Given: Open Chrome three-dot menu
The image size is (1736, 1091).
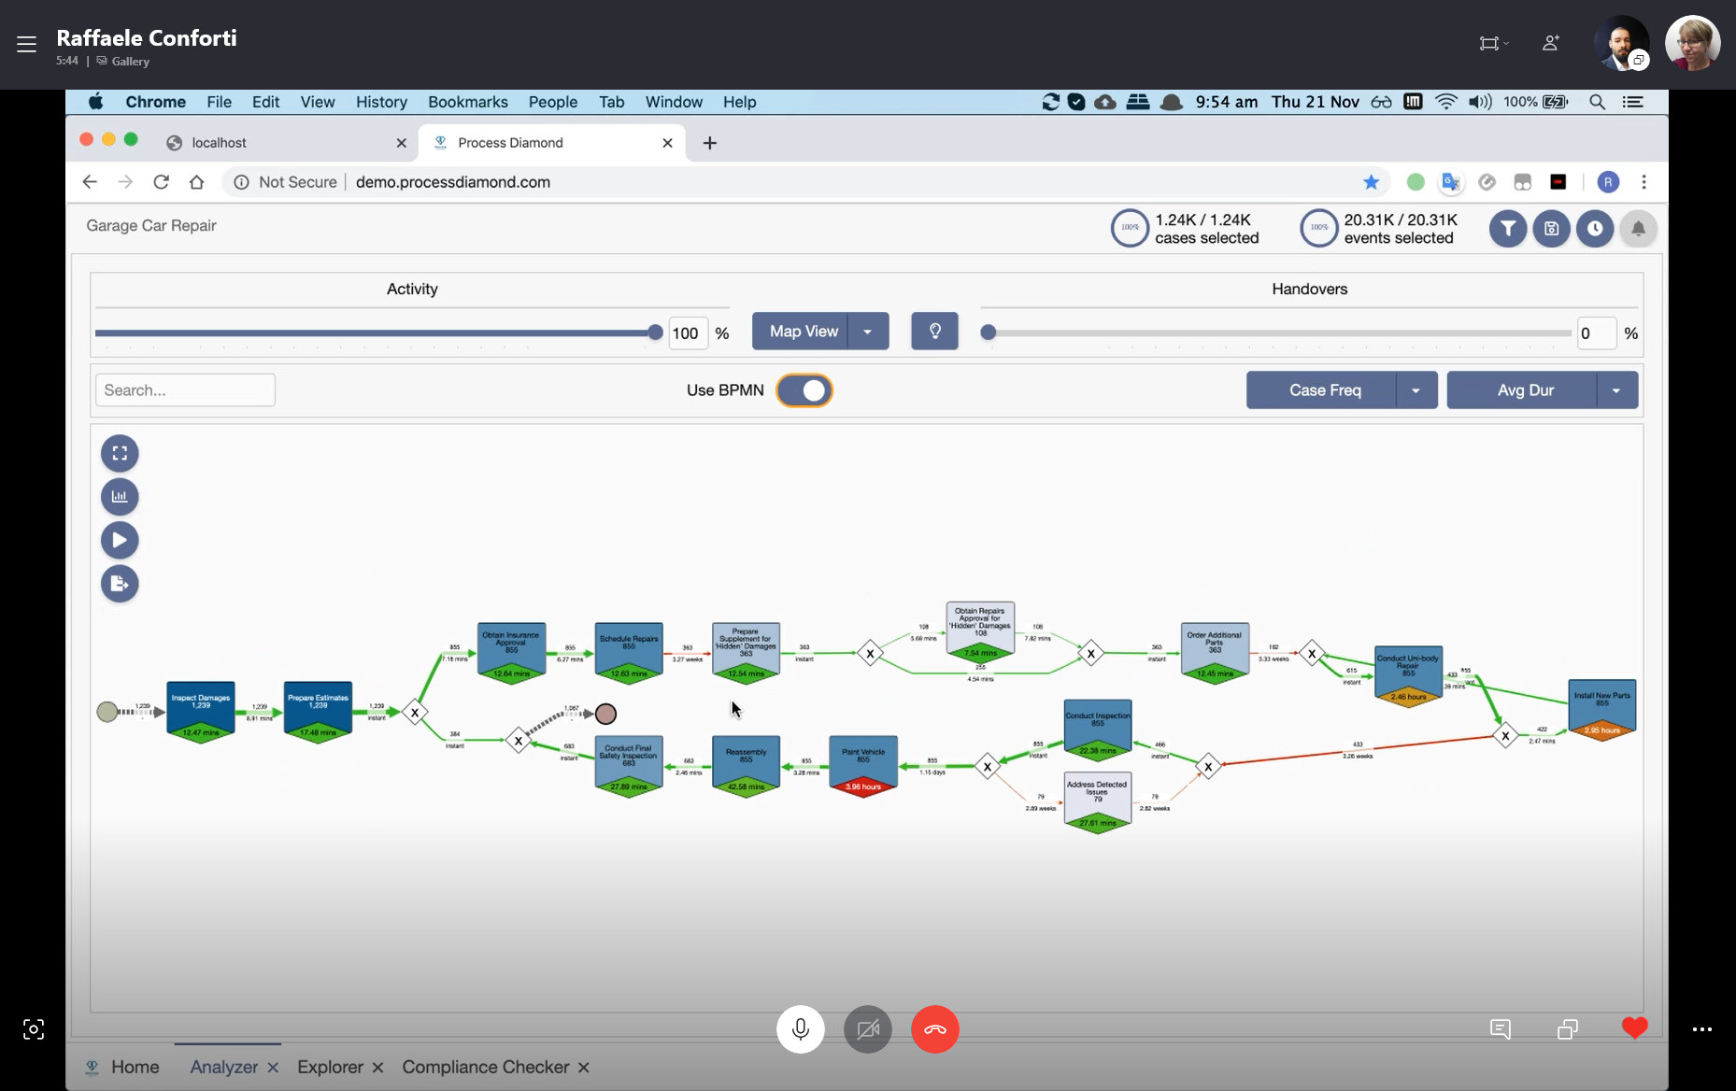Looking at the screenshot, I should (1644, 182).
